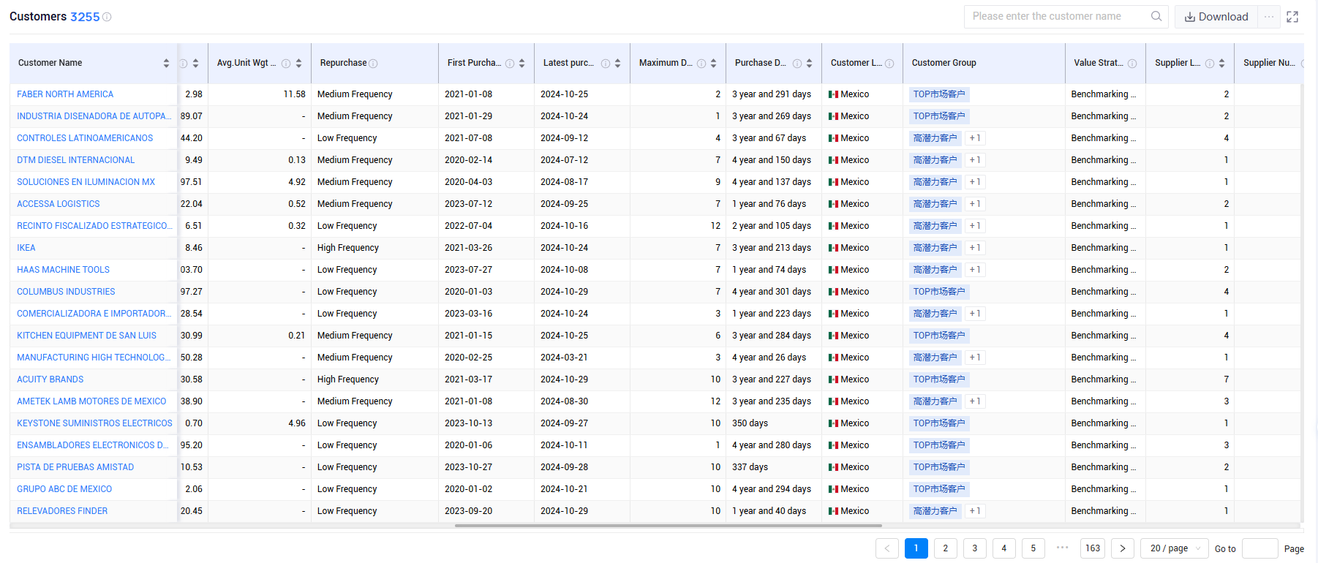Click the info icon next to Customers 3255
This screenshot has width=1318, height=563.
tap(107, 17)
